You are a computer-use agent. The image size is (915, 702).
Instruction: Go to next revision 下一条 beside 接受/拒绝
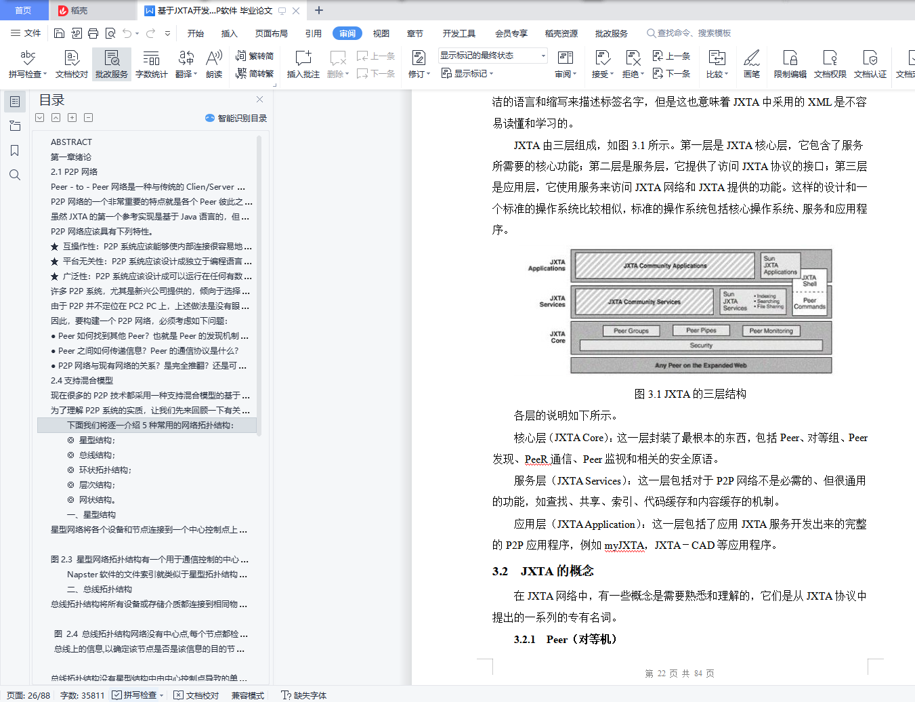tap(671, 73)
